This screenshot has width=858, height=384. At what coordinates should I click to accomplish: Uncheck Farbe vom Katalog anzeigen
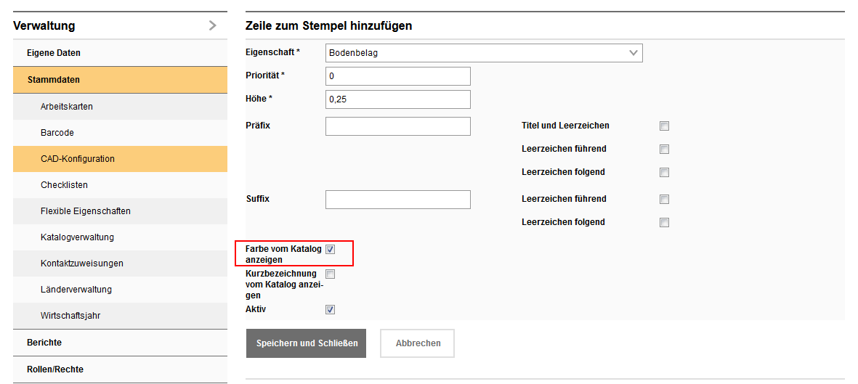tap(330, 250)
